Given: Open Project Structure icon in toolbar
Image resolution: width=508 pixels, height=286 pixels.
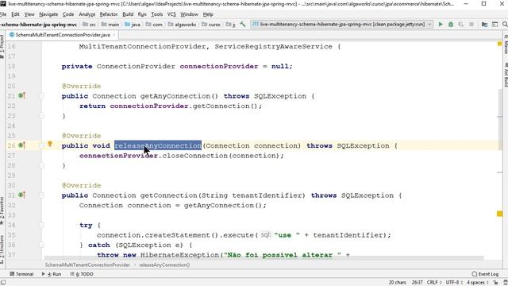Looking at the screenshot, I should [484, 25].
